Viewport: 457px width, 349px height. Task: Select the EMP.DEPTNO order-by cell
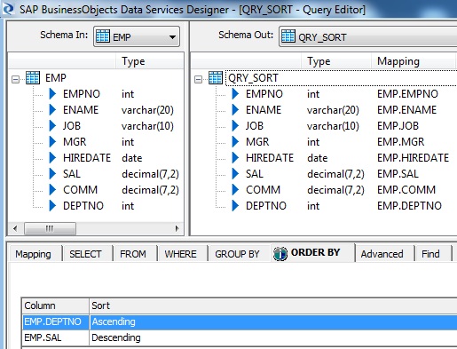(x=56, y=321)
